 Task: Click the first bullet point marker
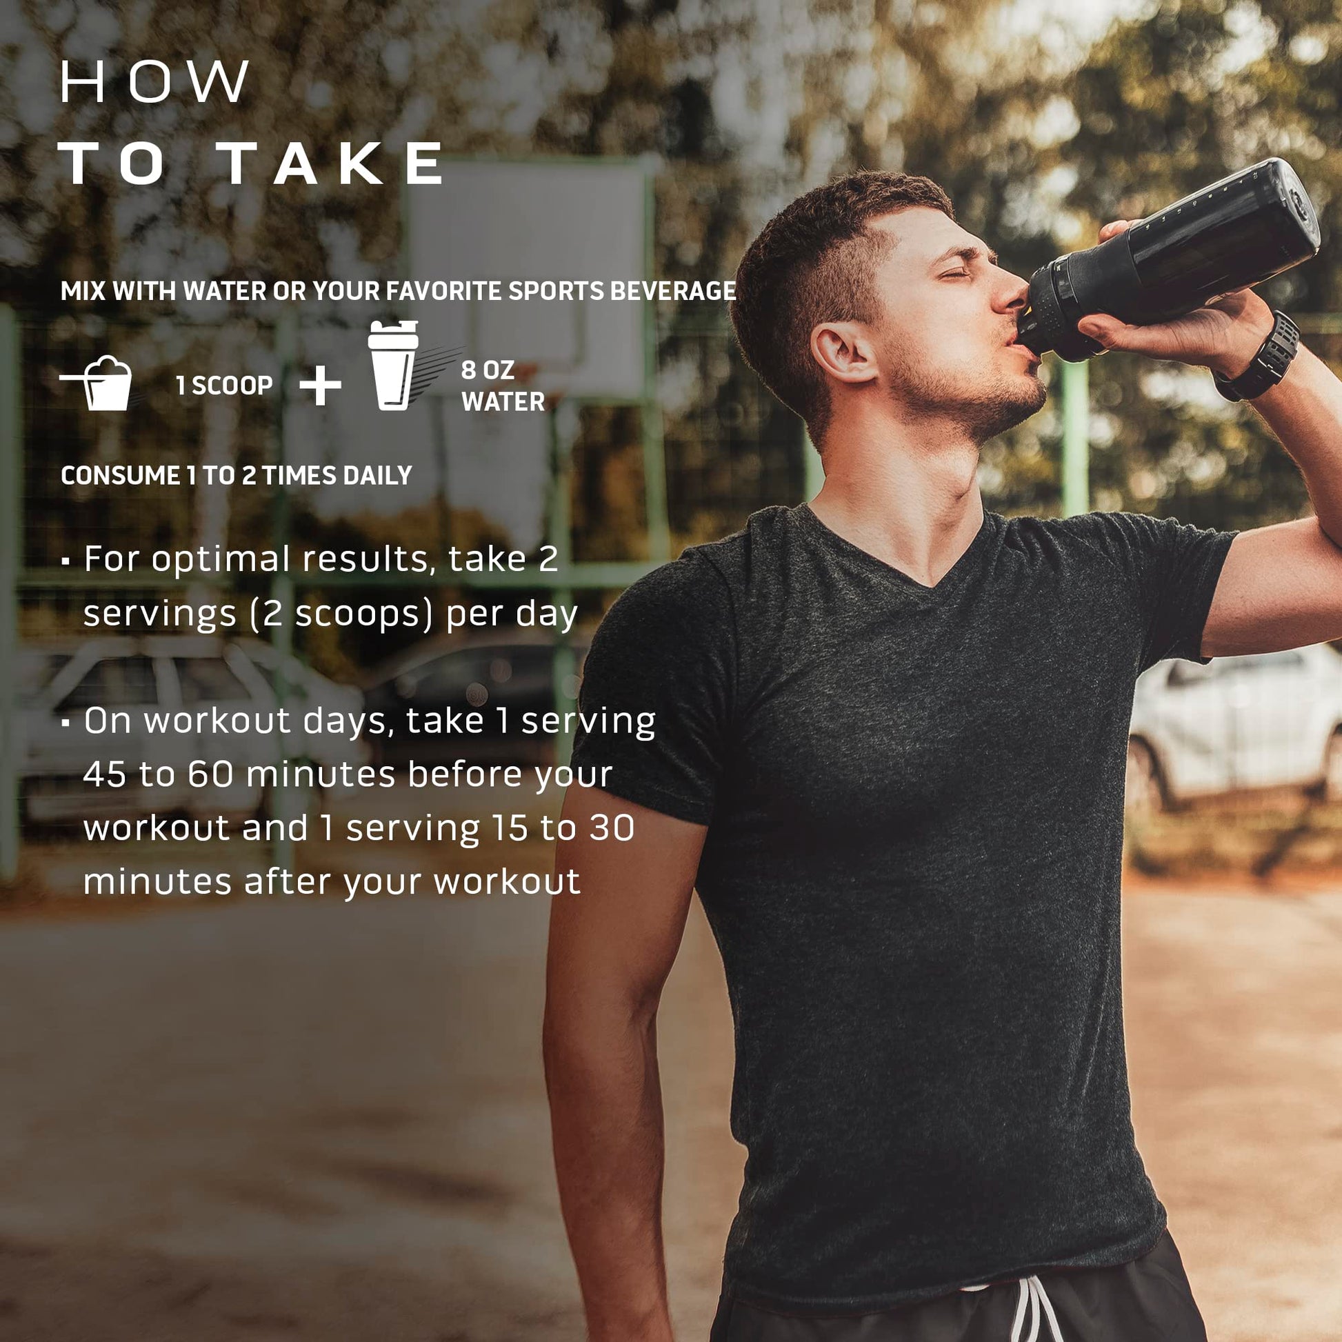[66, 561]
